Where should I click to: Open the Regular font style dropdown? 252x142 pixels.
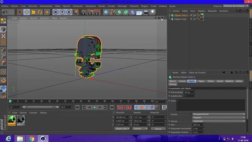[x=219, y=118]
